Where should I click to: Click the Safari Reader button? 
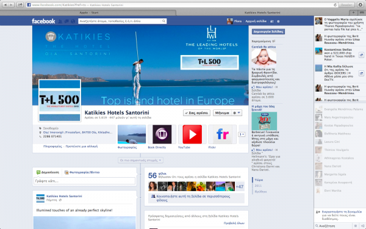click(x=346, y=5)
